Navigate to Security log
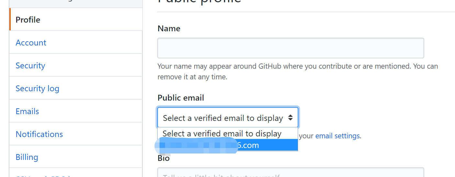The height and width of the screenshot is (177, 455). point(38,88)
